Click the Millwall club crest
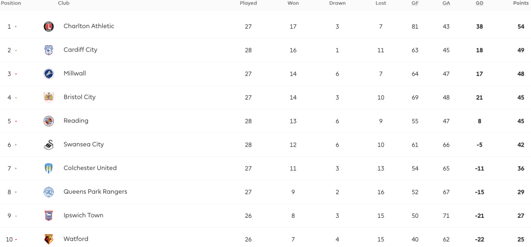Image resolution: width=531 pixels, height=247 pixels. tap(49, 74)
